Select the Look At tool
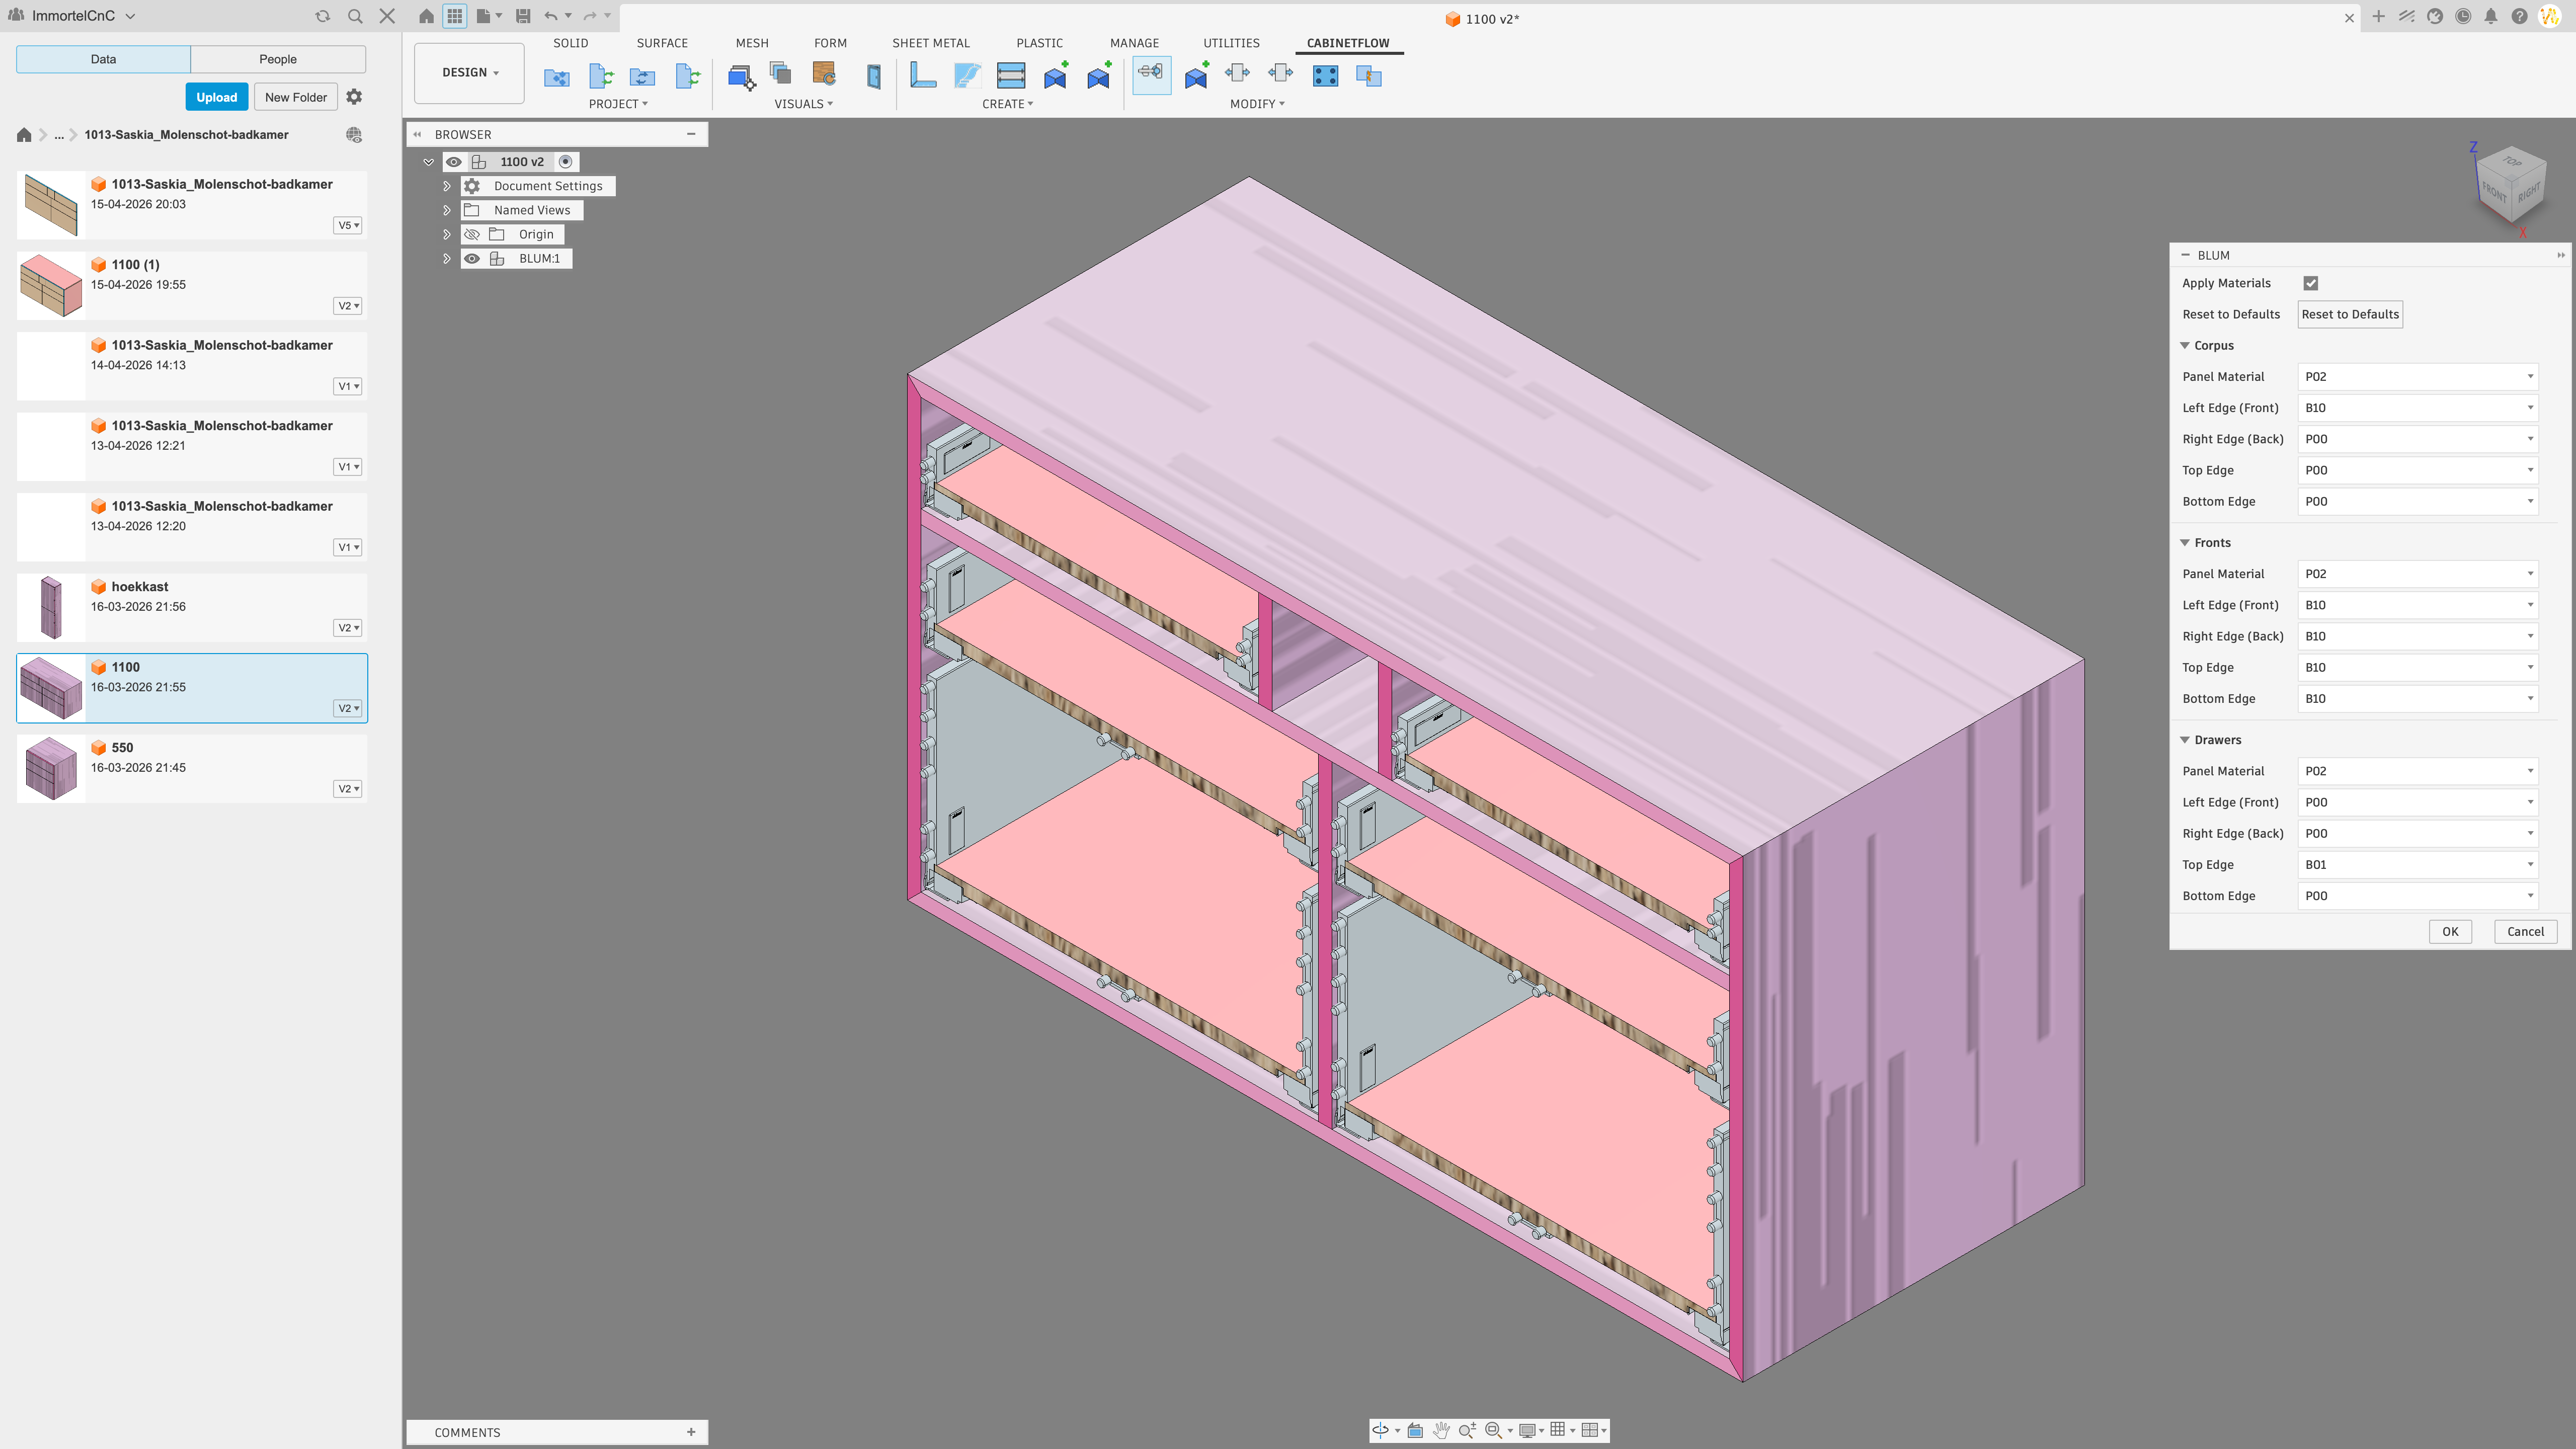Image resolution: width=2576 pixels, height=1449 pixels. click(1415, 1430)
